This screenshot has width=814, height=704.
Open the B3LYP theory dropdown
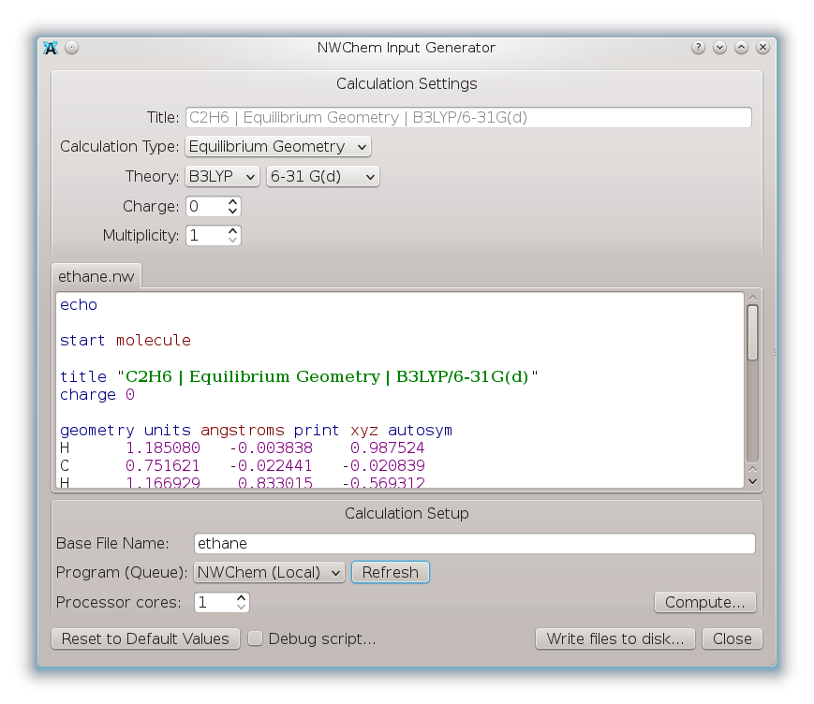point(222,177)
